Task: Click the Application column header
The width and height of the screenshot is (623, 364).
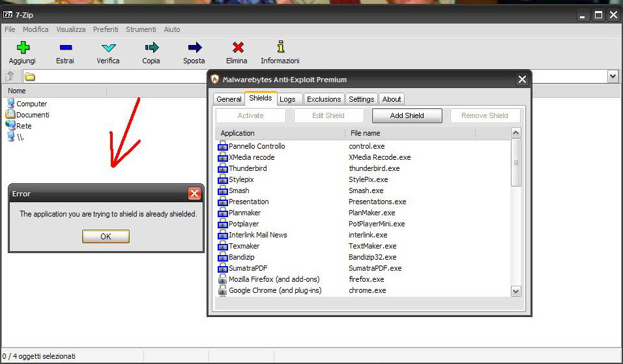Action: coord(280,133)
